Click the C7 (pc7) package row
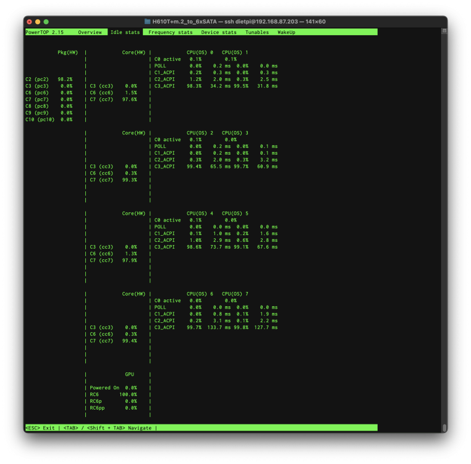 click(x=49, y=99)
